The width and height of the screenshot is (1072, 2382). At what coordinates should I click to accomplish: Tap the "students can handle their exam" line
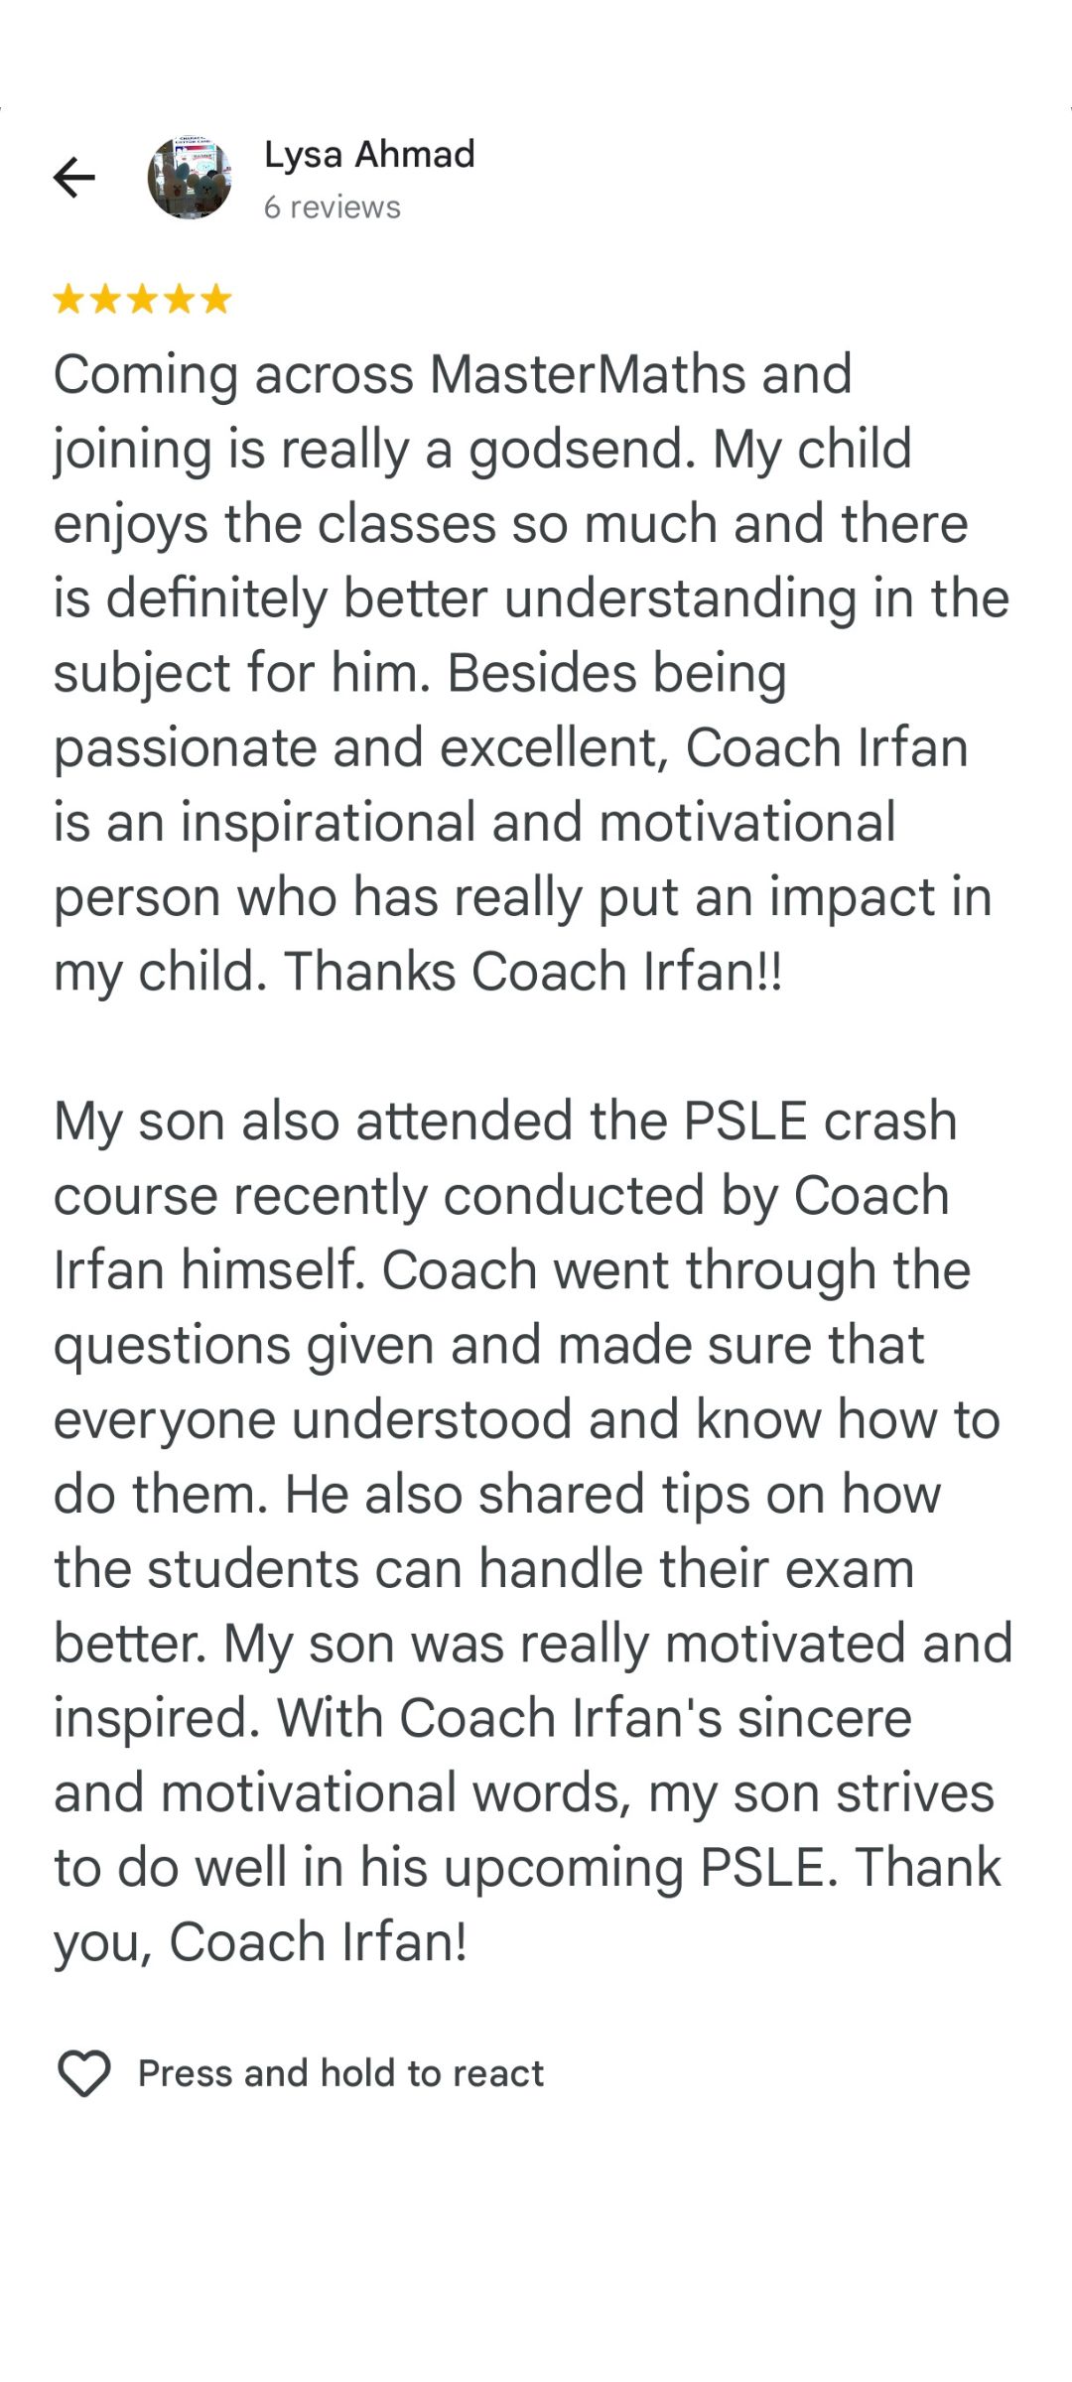click(530, 1569)
